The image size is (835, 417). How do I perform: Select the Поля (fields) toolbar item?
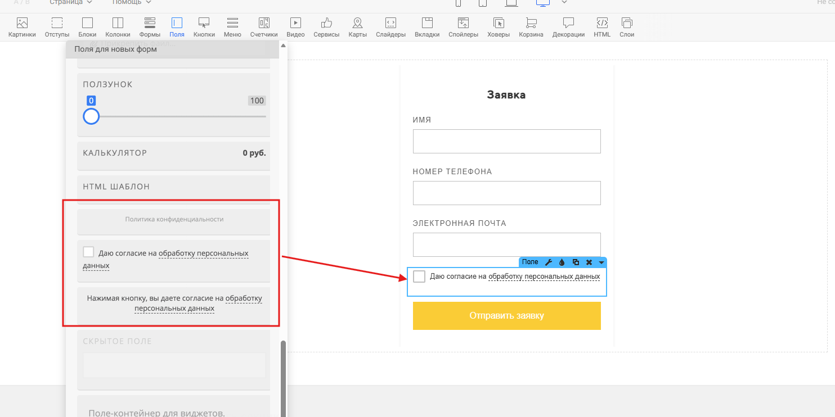click(177, 28)
